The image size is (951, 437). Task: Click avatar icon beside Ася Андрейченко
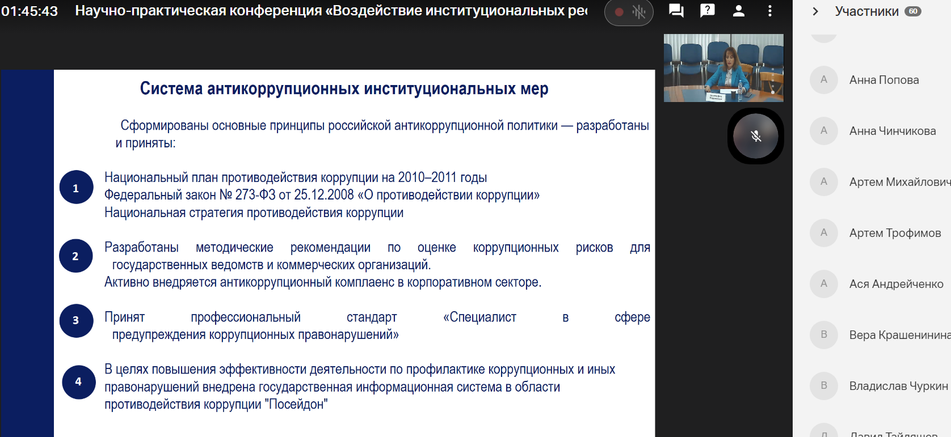824,283
